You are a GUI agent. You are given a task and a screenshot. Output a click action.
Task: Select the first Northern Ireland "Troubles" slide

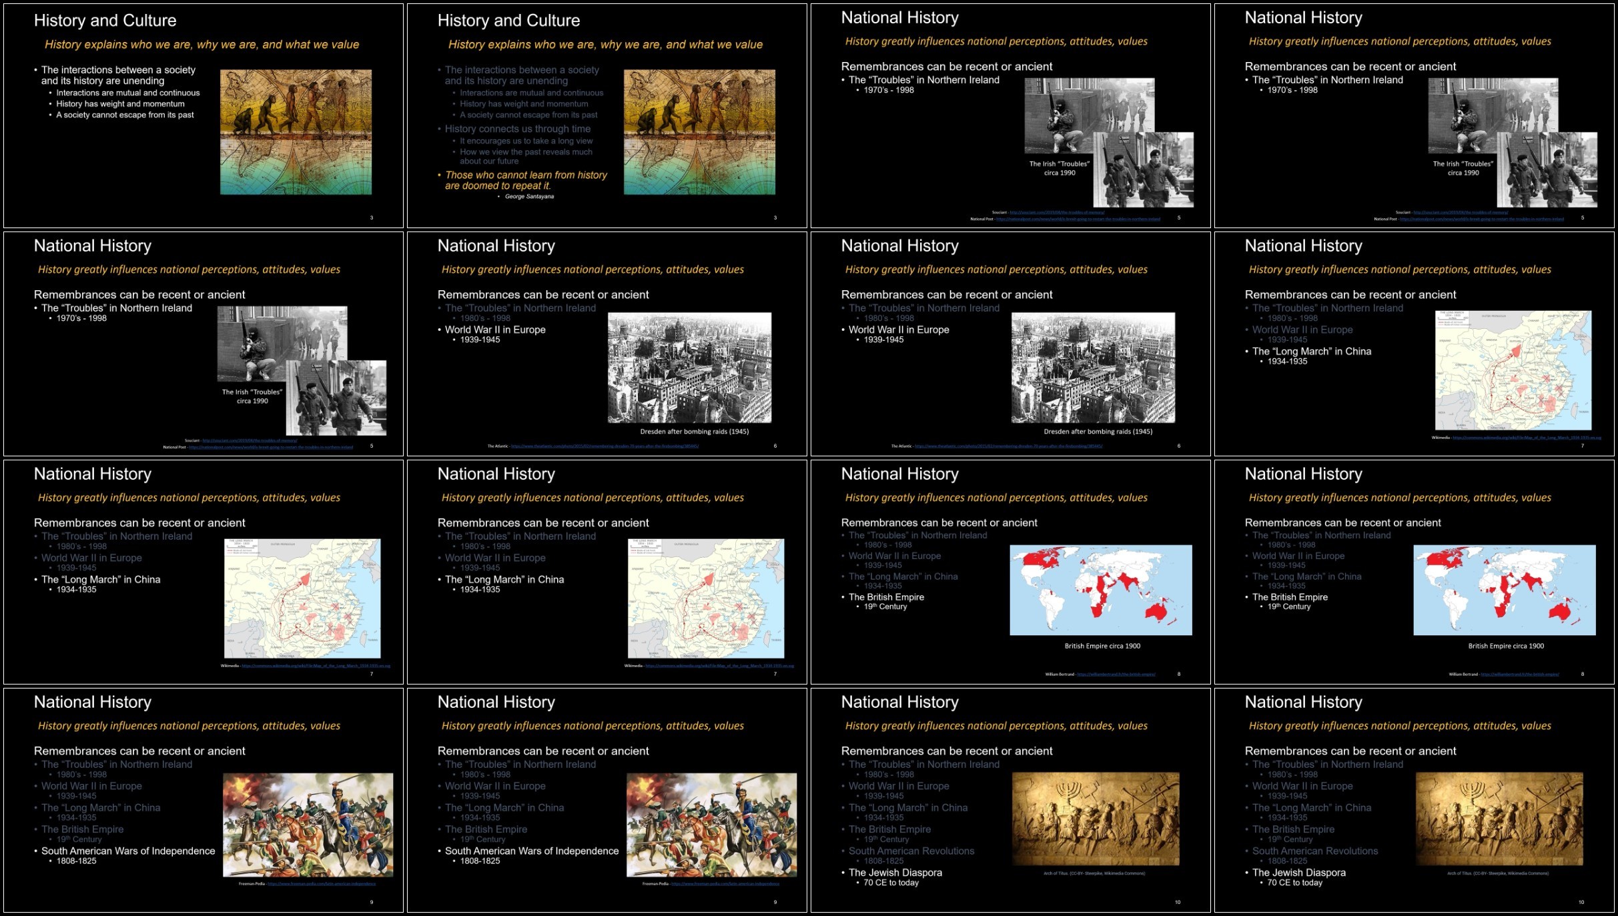coord(1010,116)
